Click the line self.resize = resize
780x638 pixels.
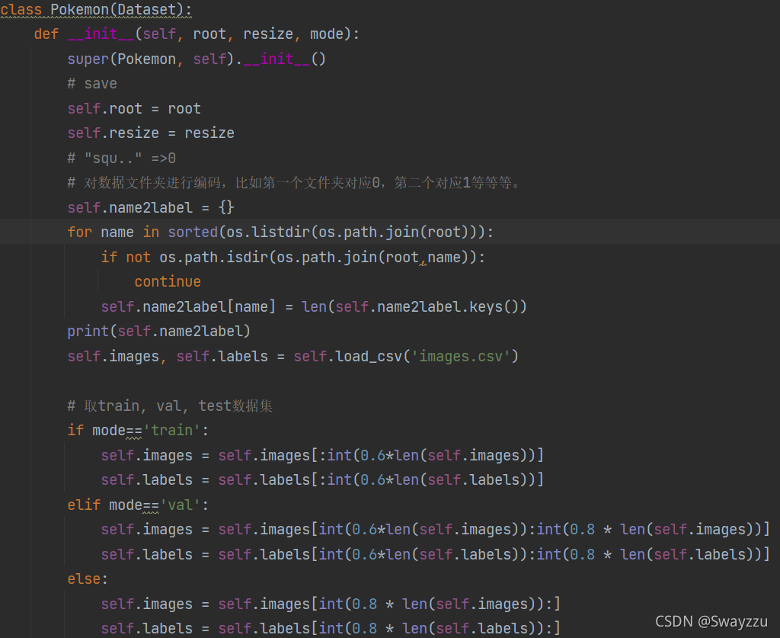click(151, 133)
